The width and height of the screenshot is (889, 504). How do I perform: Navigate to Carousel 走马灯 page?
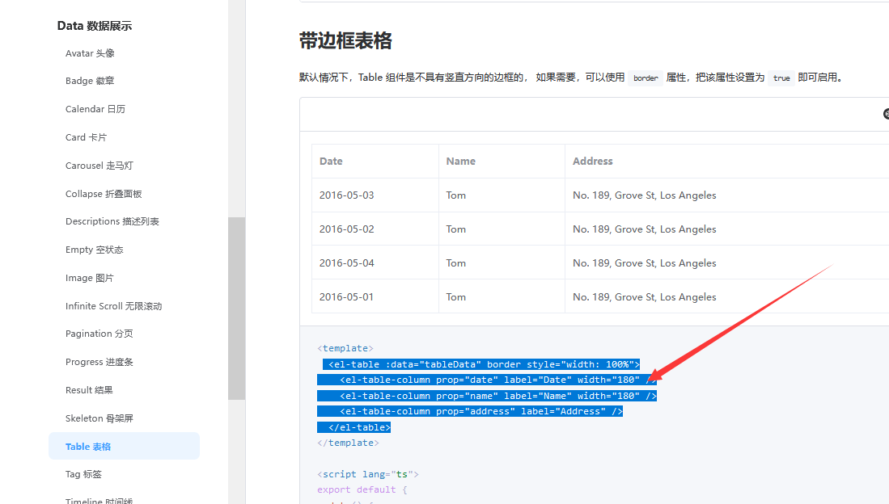[99, 166]
